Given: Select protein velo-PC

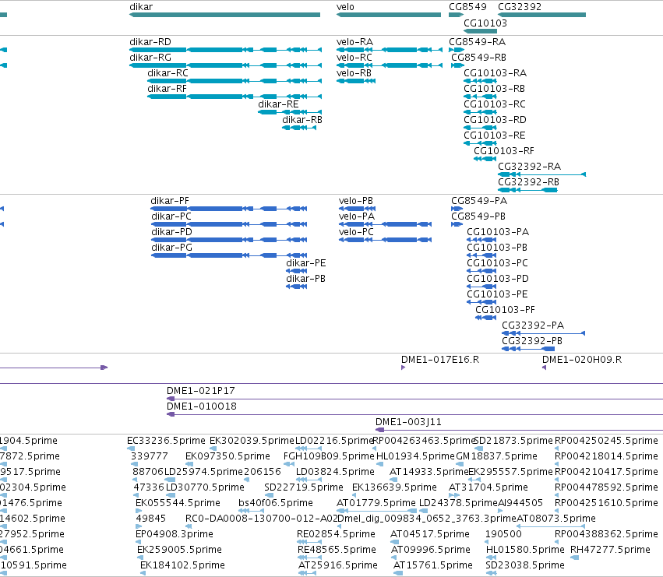Looking at the screenshot, I should 357,232.
